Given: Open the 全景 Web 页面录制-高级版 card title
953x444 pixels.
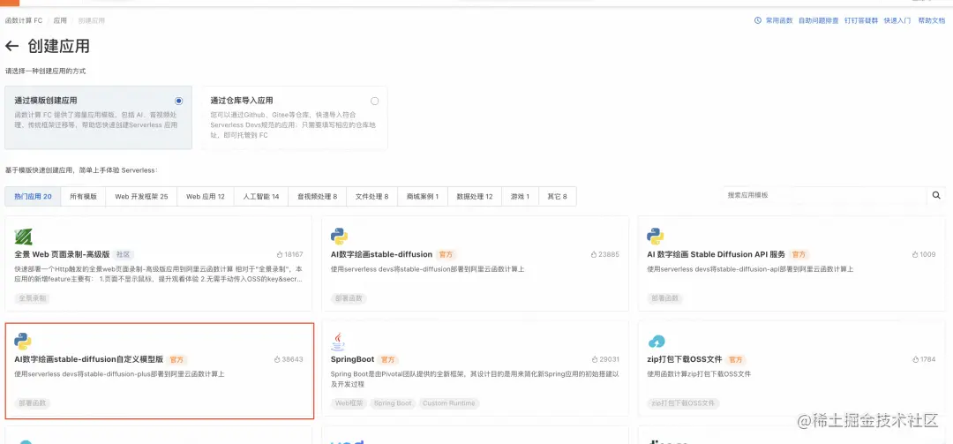Looking at the screenshot, I should [x=62, y=254].
